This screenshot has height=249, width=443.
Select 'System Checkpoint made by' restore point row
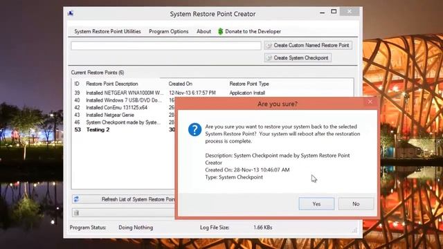tap(123, 122)
